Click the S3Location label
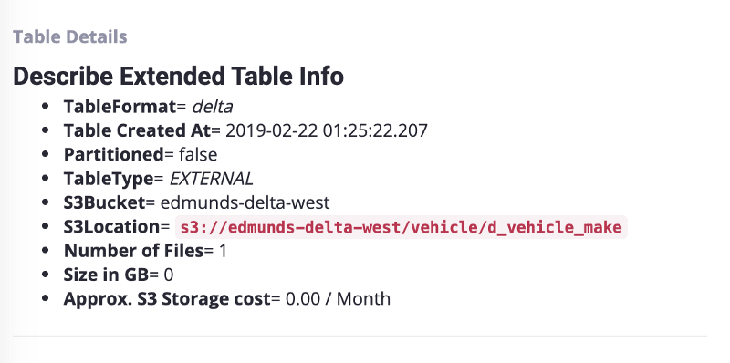Image resolution: width=730 pixels, height=363 pixels. (x=111, y=227)
